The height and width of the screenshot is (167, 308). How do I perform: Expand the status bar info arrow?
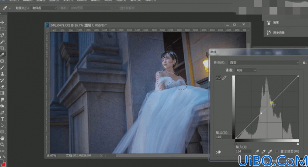click(x=101, y=156)
